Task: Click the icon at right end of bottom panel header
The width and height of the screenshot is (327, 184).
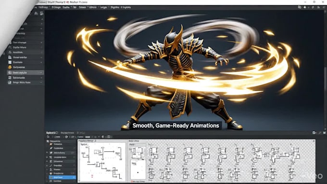Action: (x=324, y=133)
